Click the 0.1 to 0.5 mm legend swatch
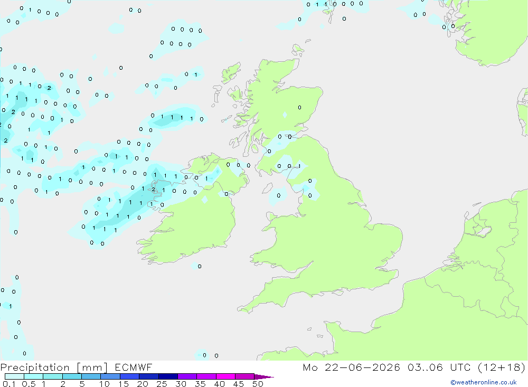Viewport: 528px width, 387px height. [x=14, y=376]
